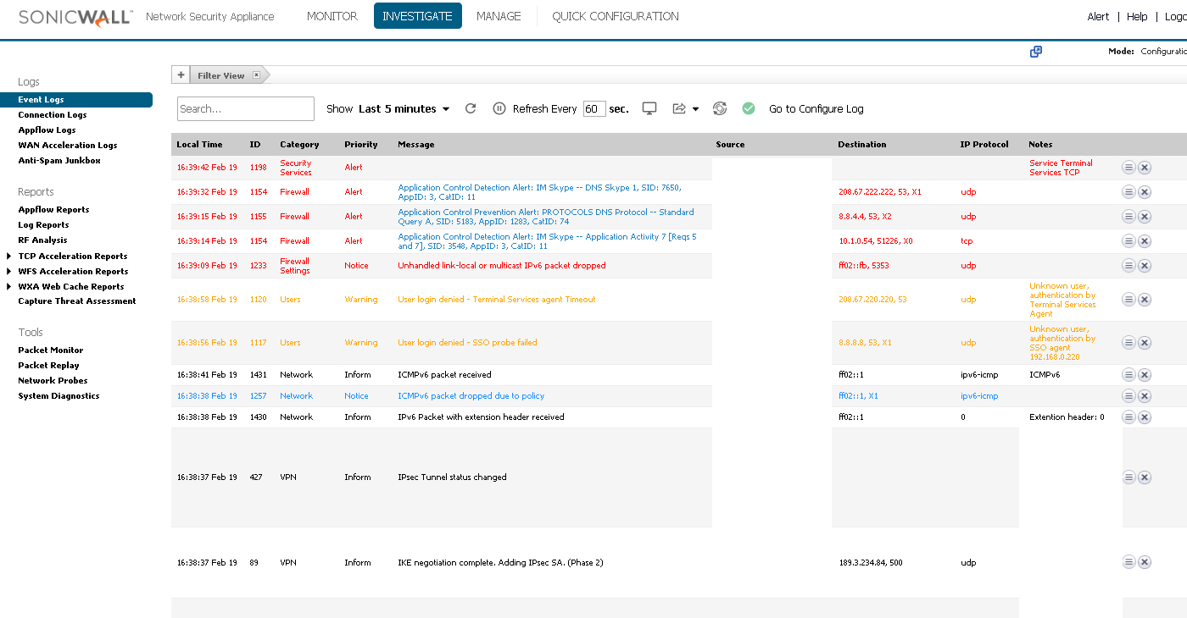
Task: Click the clear log entries icon
Action: point(719,108)
